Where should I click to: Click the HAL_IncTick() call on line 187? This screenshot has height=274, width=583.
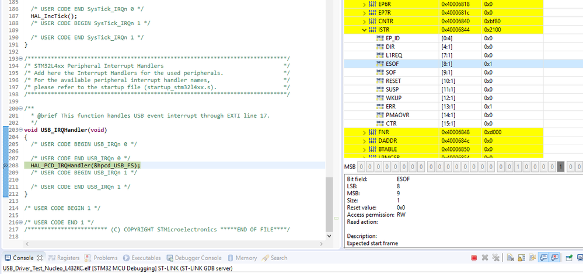[x=54, y=16]
